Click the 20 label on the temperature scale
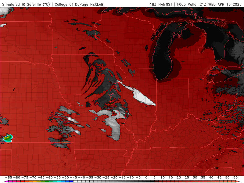Screen dimensions: 244x183 coord(179,178)
